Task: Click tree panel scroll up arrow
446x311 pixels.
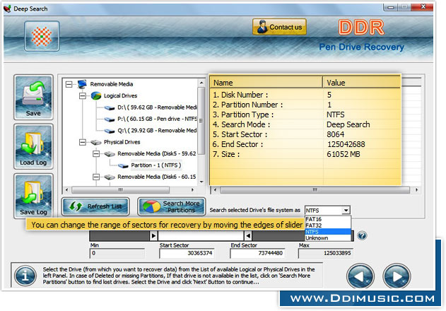Action: (201, 83)
